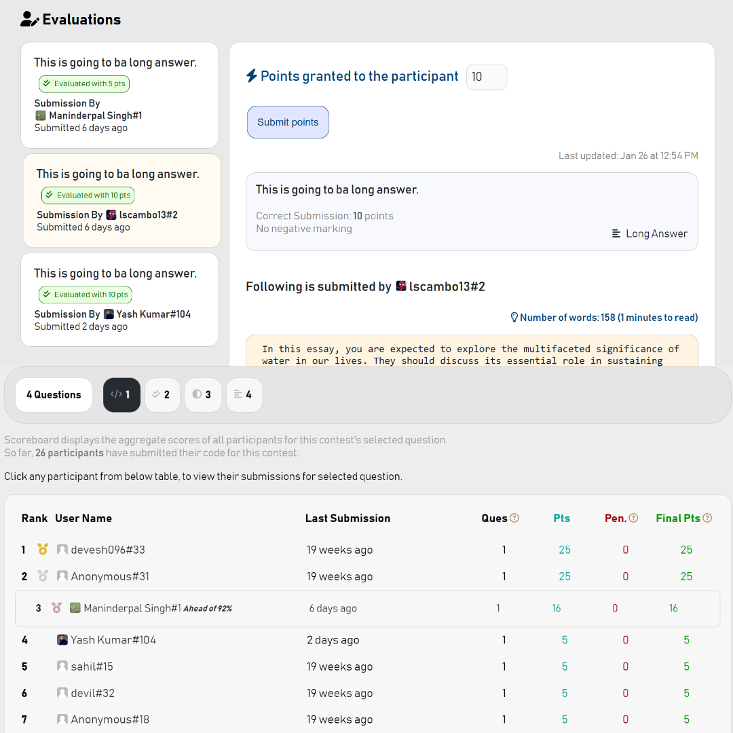Click the lightning bolt icon beside Points granted
This screenshot has height=733, width=733.
coord(252,76)
